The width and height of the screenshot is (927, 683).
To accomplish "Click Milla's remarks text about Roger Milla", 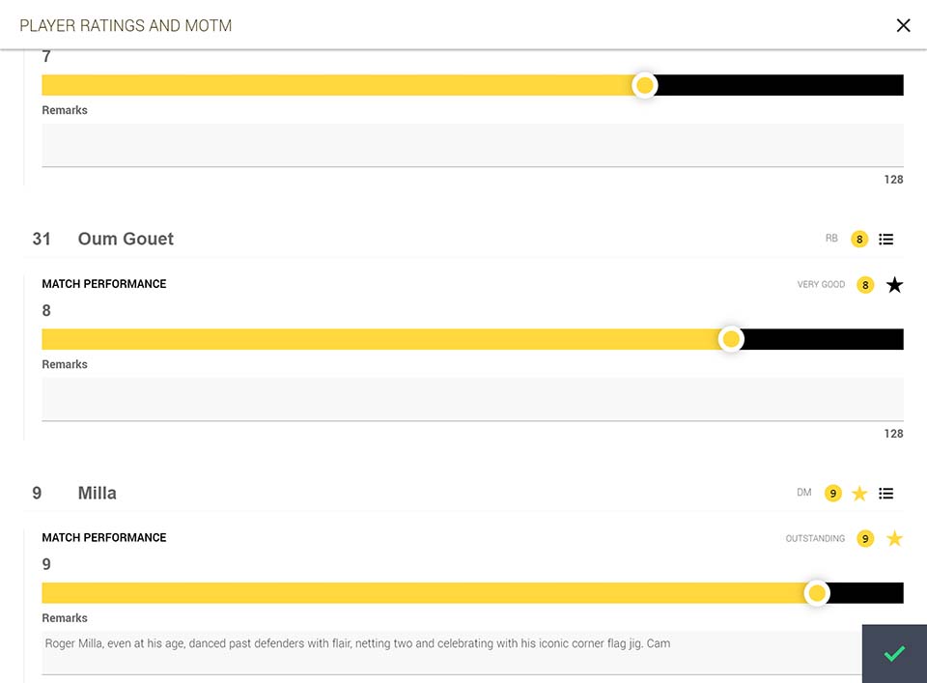I will click(x=357, y=643).
